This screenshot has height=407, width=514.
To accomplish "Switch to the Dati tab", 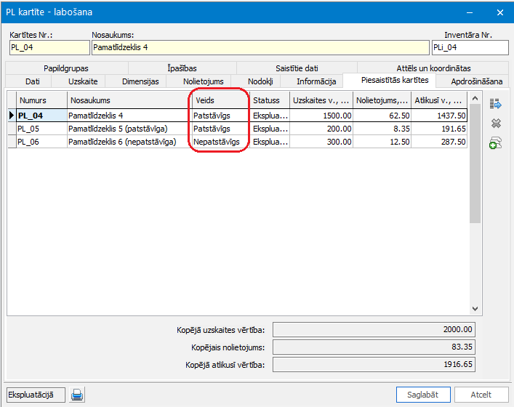I will tap(32, 81).
